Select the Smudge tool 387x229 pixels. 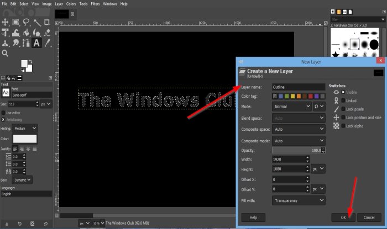pos(16,44)
